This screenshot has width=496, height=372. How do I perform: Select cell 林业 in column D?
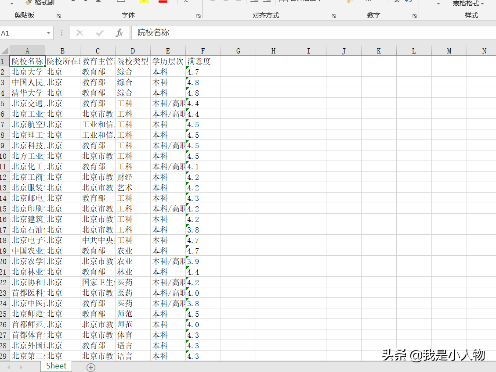pyautogui.click(x=133, y=272)
